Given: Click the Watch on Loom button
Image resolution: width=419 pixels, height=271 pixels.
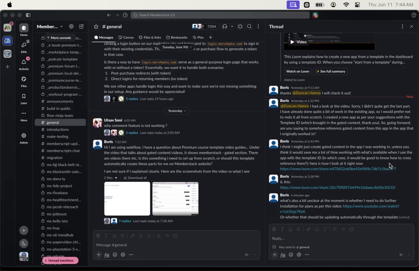Looking at the screenshot, I should tap(298, 72).
